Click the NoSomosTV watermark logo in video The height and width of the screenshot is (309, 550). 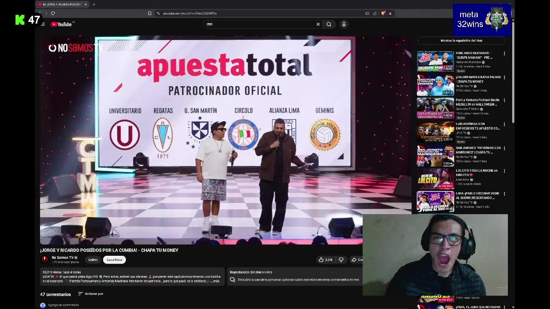coord(75,48)
